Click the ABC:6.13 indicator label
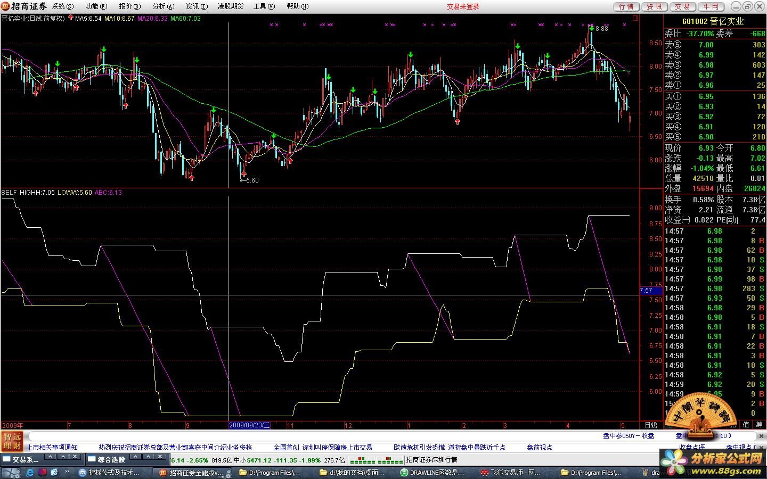767x479 pixels. pyautogui.click(x=108, y=193)
